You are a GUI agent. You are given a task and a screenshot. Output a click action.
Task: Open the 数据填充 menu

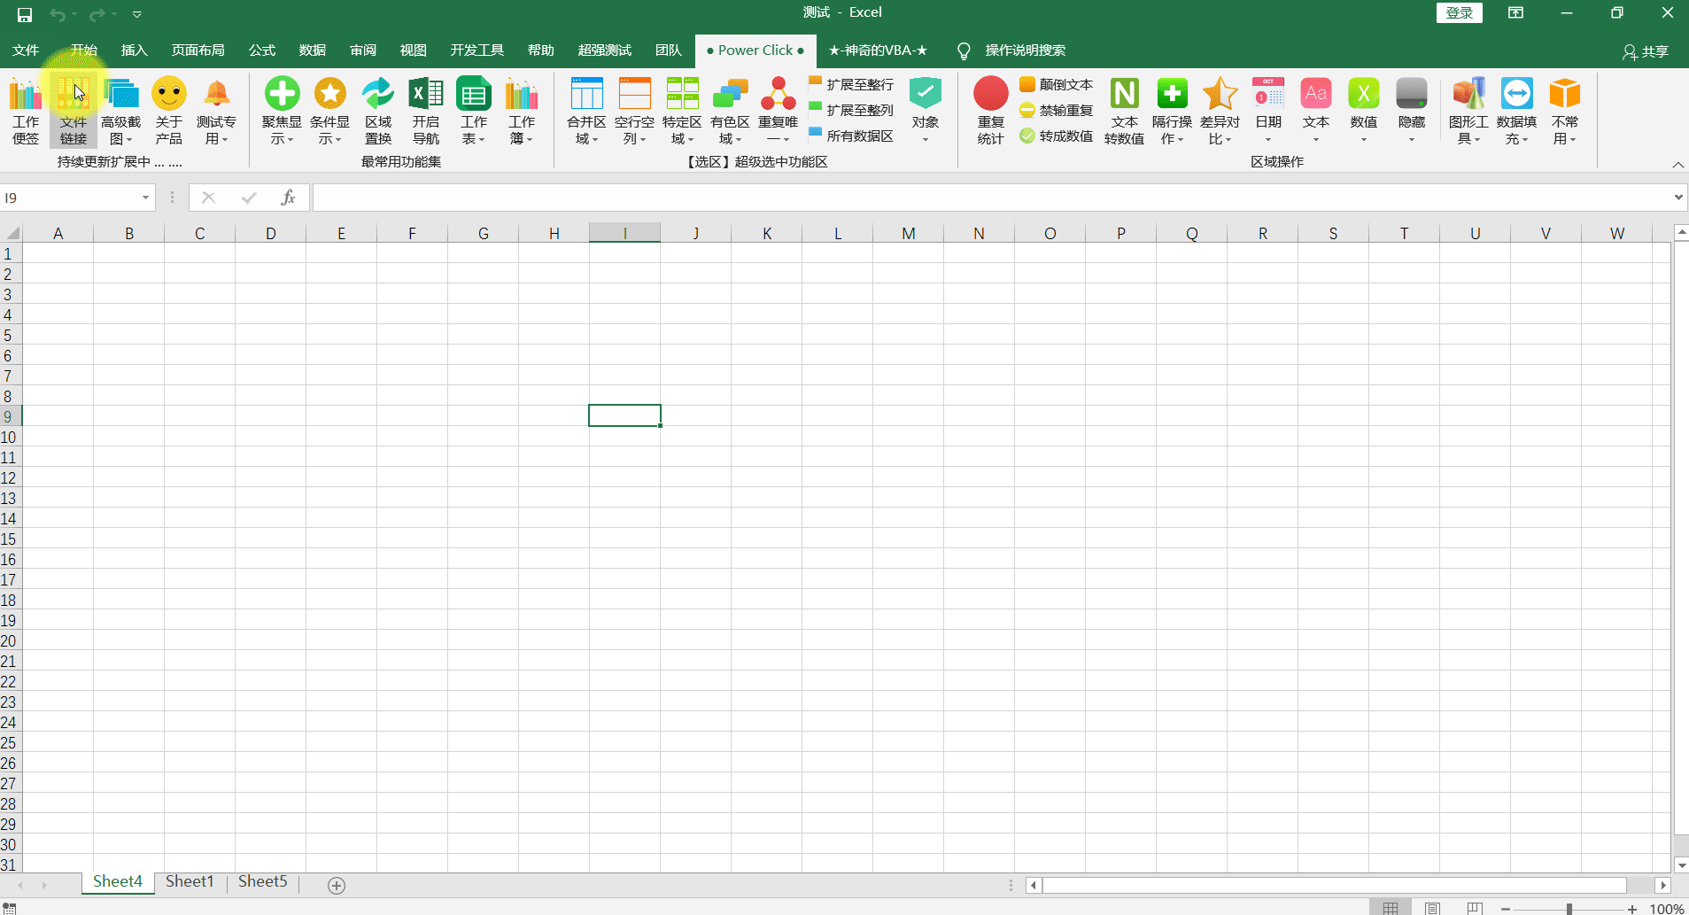coord(1516,111)
